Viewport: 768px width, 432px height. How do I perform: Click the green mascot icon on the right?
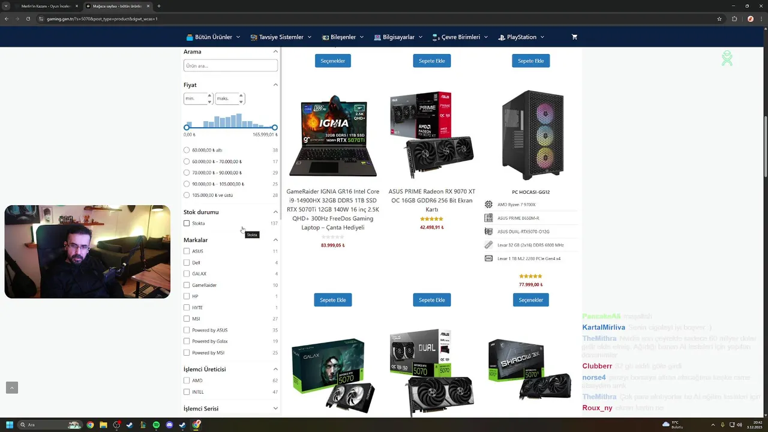(x=727, y=58)
